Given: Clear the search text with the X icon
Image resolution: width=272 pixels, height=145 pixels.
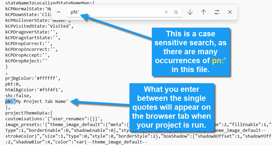Looking at the screenshot, I should click(x=166, y=12).
